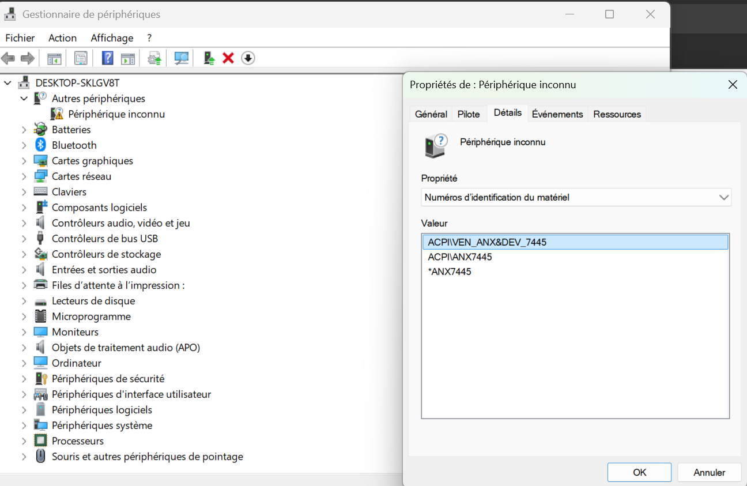The image size is (747, 486).
Task: Click the show/hide console tree icon
Action: point(54,58)
